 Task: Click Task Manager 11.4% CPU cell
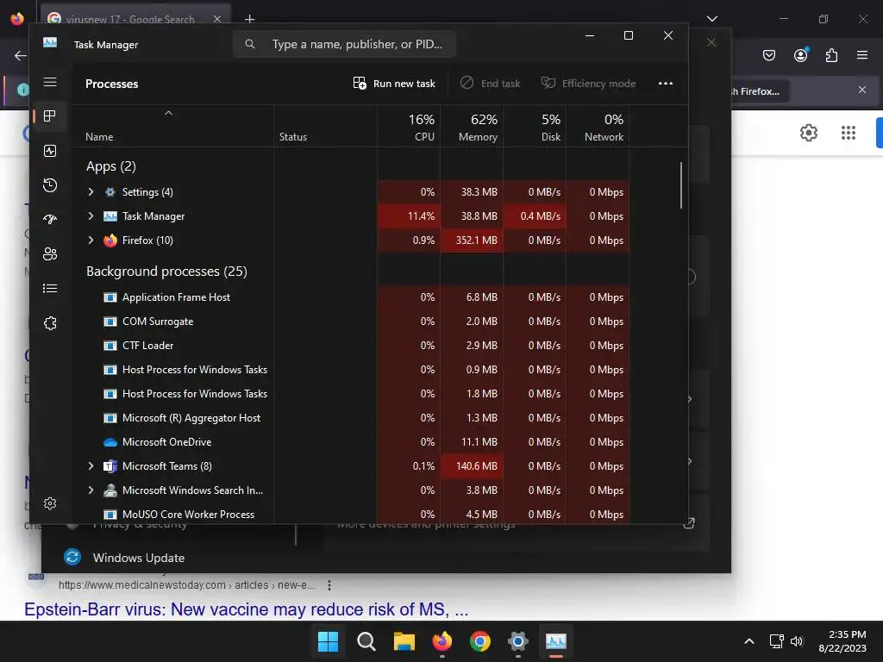409,216
